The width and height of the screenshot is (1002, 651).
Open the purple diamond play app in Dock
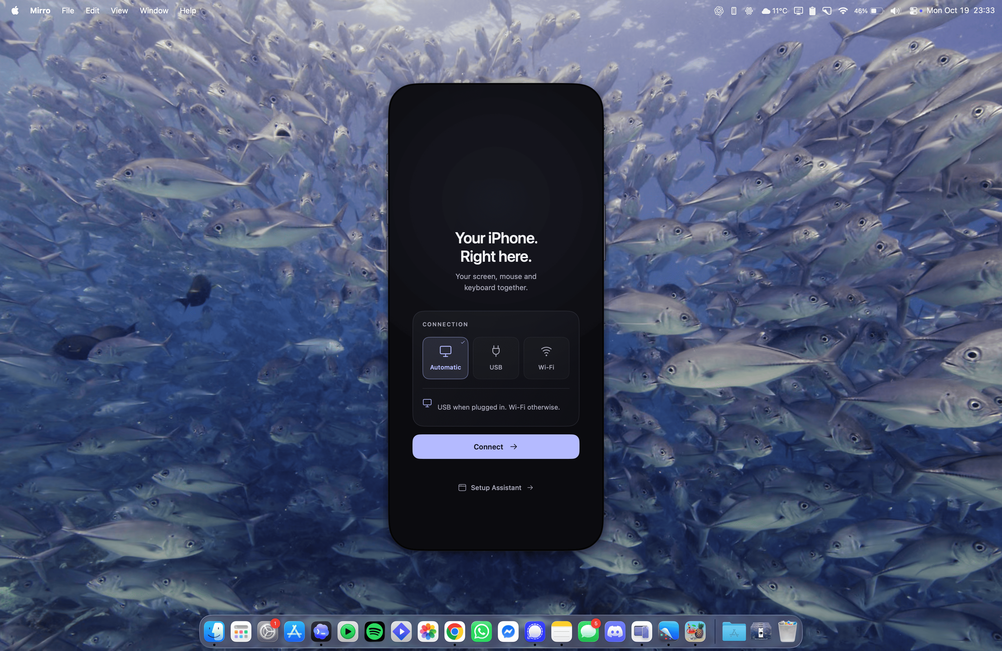click(x=401, y=631)
